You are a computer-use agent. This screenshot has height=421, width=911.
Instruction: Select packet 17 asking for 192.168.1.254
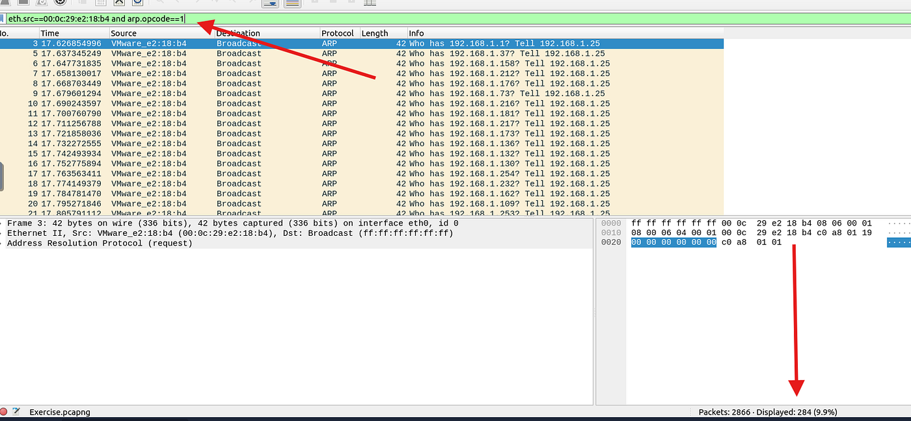click(x=361, y=173)
